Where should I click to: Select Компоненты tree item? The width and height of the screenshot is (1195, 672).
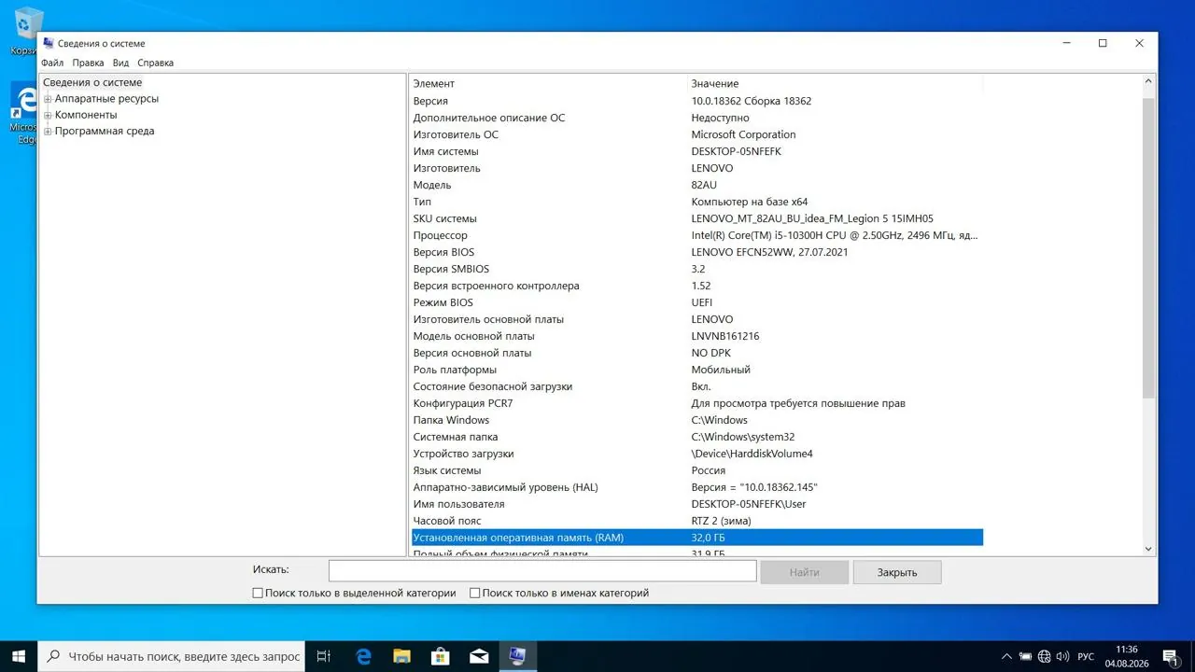click(86, 115)
